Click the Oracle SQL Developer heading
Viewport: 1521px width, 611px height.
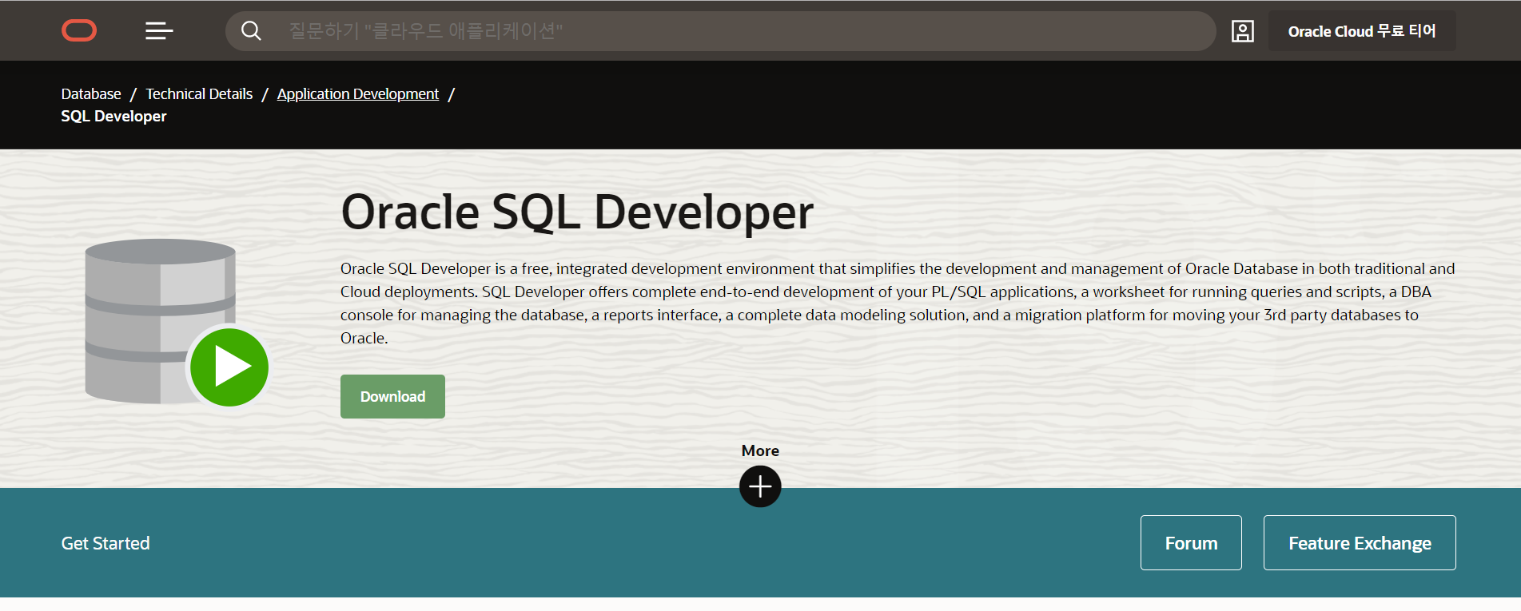pos(577,212)
